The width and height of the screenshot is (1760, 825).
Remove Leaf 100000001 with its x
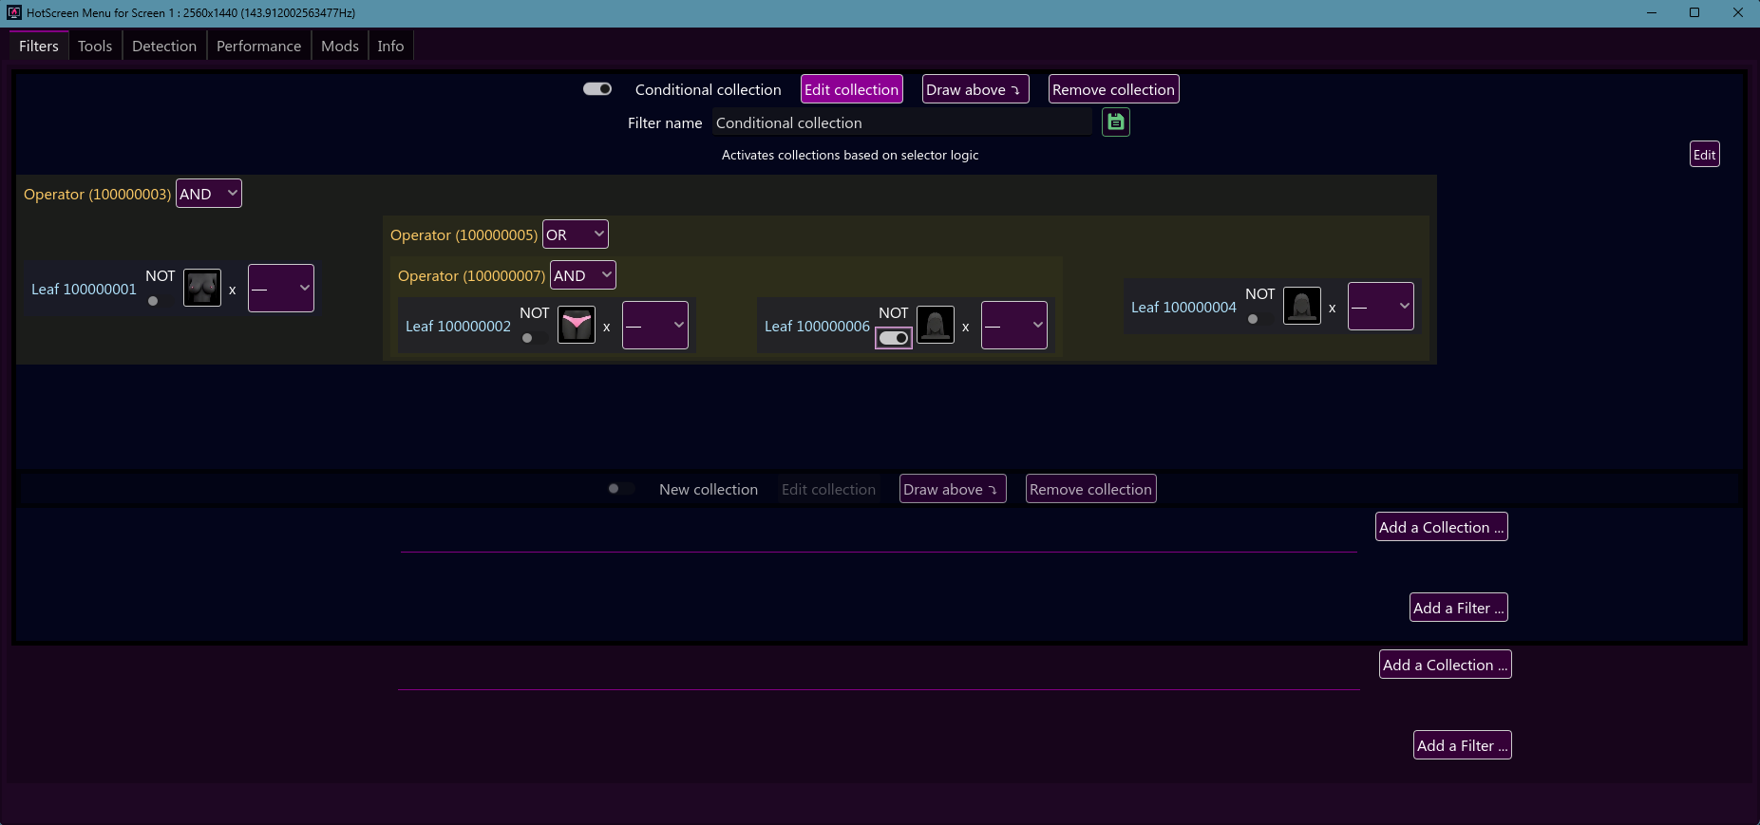point(233,290)
